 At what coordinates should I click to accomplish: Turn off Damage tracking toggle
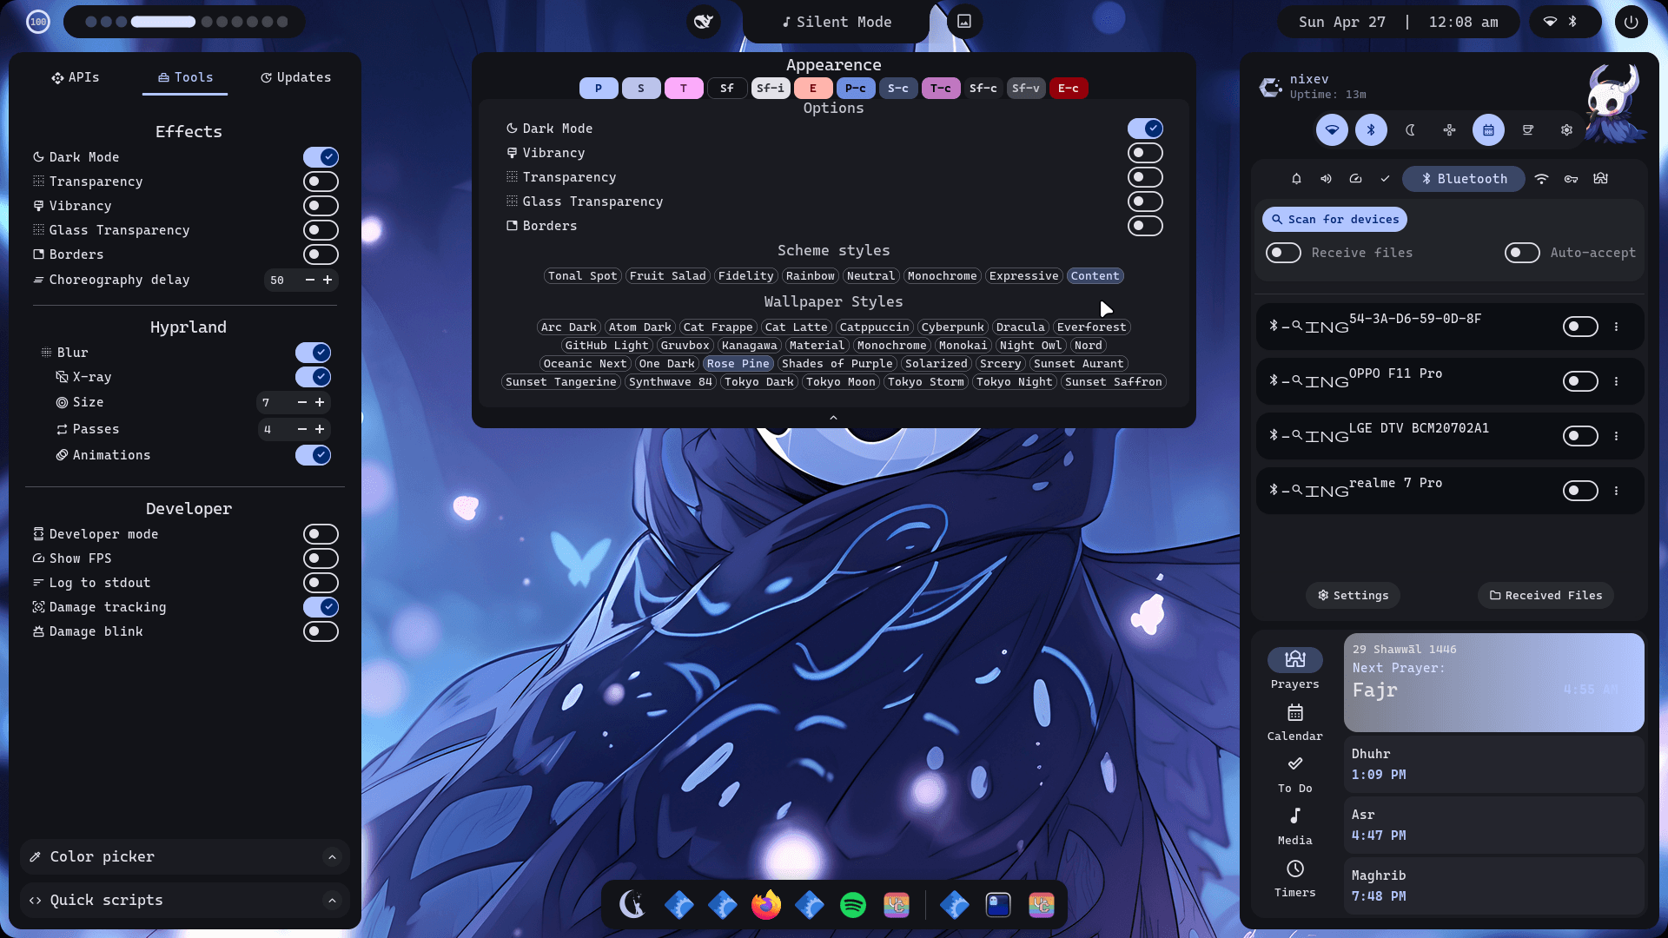[321, 607]
